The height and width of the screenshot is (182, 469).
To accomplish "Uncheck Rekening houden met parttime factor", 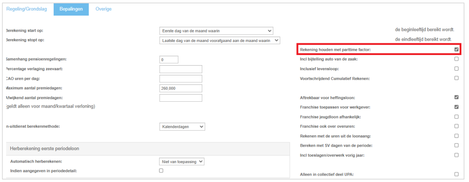I will pos(456,50).
